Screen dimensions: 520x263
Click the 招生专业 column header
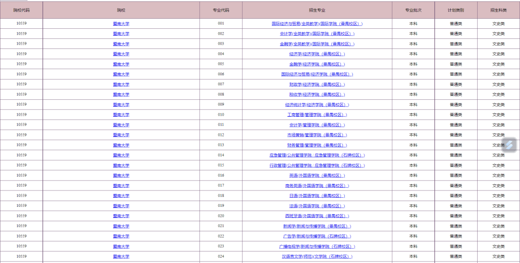[x=317, y=10]
